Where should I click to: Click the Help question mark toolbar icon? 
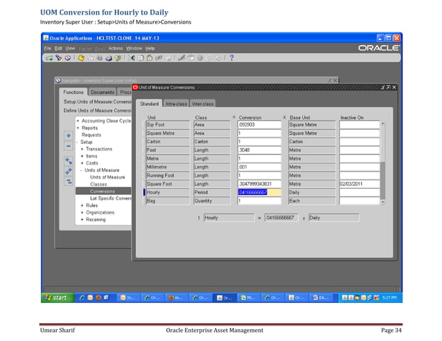231,59
